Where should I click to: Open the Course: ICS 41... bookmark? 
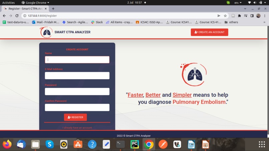point(208,22)
